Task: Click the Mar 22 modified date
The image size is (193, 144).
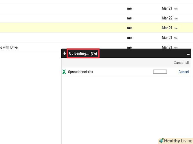Action: 167,18
